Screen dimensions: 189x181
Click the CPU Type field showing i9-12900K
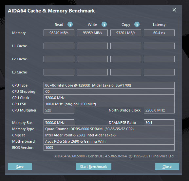pyautogui.click(x=109, y=85)
